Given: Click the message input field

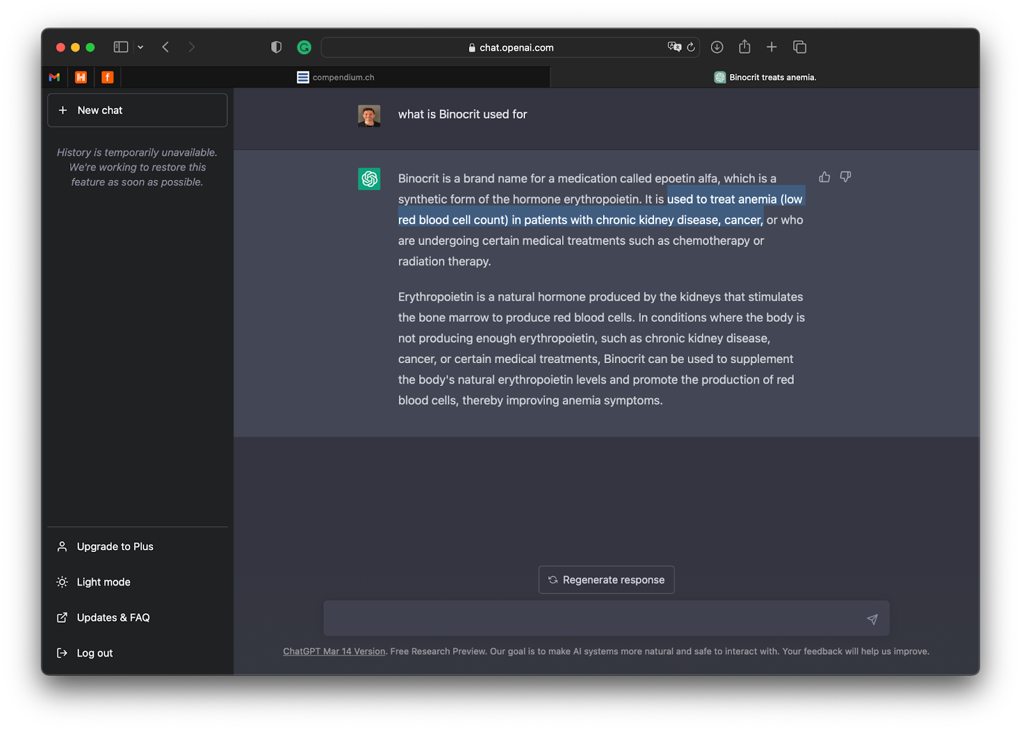Looking at the screenshot, I should coord(606,618).
